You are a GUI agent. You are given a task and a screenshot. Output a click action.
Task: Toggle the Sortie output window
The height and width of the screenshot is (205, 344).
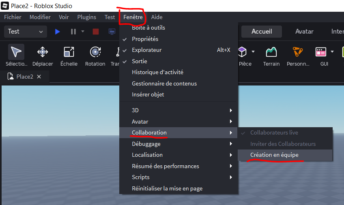139,61
